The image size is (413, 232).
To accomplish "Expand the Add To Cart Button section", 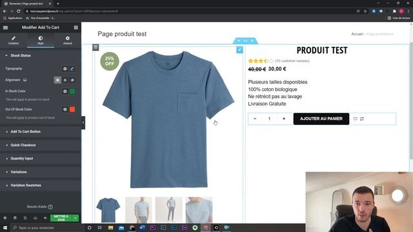I will 41,131.
